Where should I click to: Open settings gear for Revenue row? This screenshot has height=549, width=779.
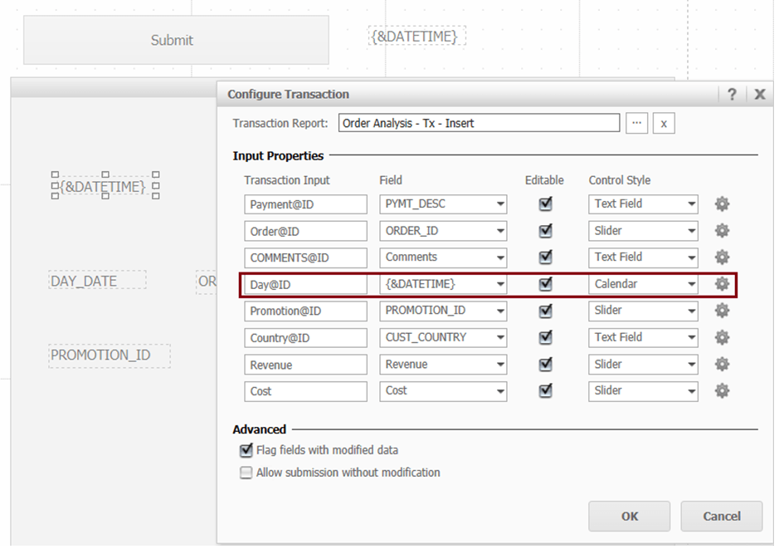click(722, 364)
